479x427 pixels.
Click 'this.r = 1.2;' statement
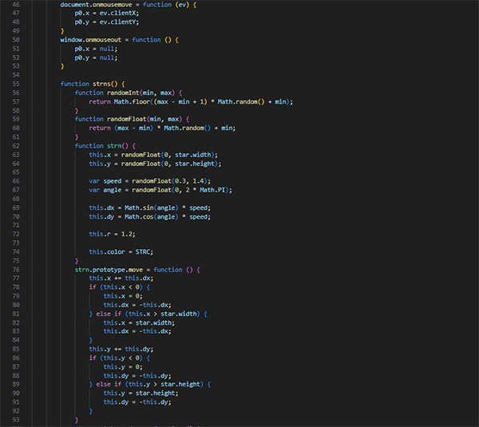112,235
